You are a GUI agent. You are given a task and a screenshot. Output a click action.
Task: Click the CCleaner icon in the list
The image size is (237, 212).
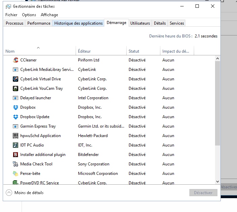16,60
